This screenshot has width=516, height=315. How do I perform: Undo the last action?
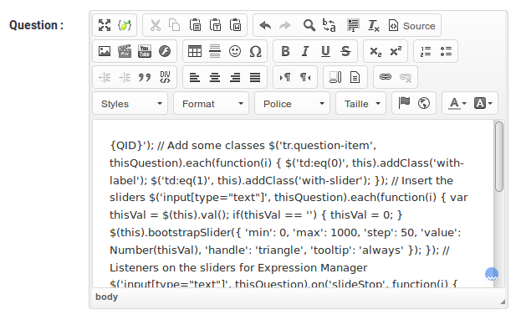265,25
